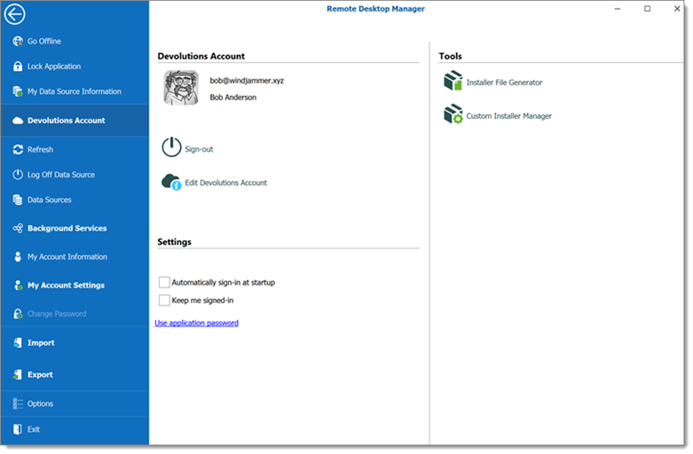The height and width of the screenshot is (454, 693).
Task: Select Go Offline menu label
Action: pos(44,41)
